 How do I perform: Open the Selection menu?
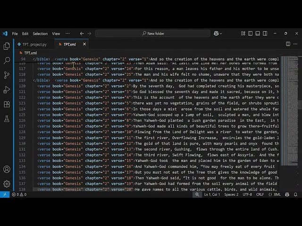click(40, 33)
